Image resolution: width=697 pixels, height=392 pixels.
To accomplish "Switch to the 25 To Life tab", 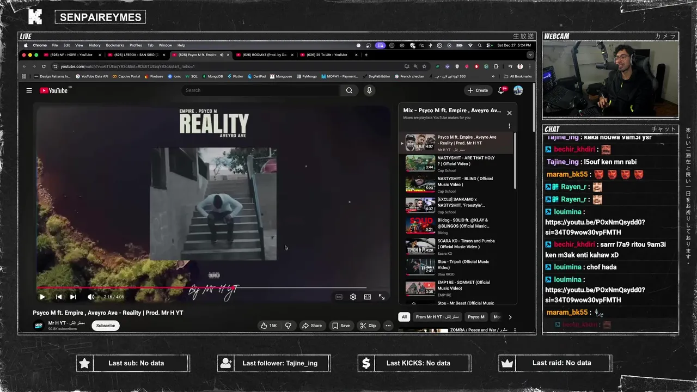I will click(329, 55).
